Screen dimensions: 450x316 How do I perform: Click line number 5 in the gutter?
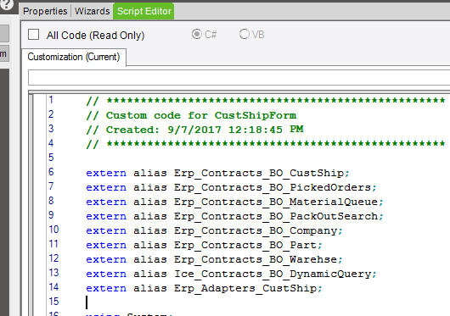click(x=51, y=158)
